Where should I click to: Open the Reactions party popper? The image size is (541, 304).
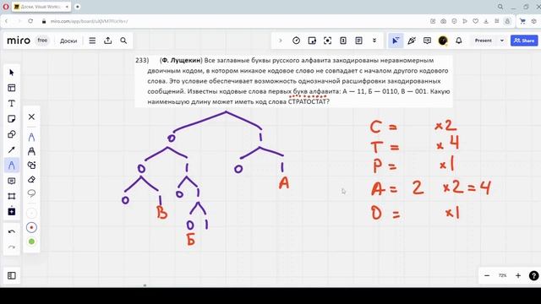pyautogui.click(x=412, y=41)
